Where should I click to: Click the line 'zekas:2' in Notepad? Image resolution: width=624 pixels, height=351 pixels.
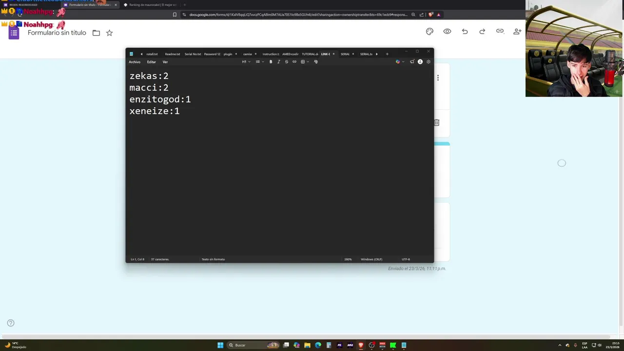tap(149, 76)
